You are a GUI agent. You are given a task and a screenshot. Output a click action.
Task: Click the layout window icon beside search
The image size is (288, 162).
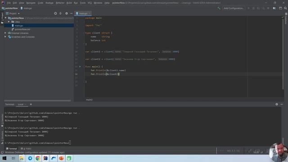click(280, 8)
